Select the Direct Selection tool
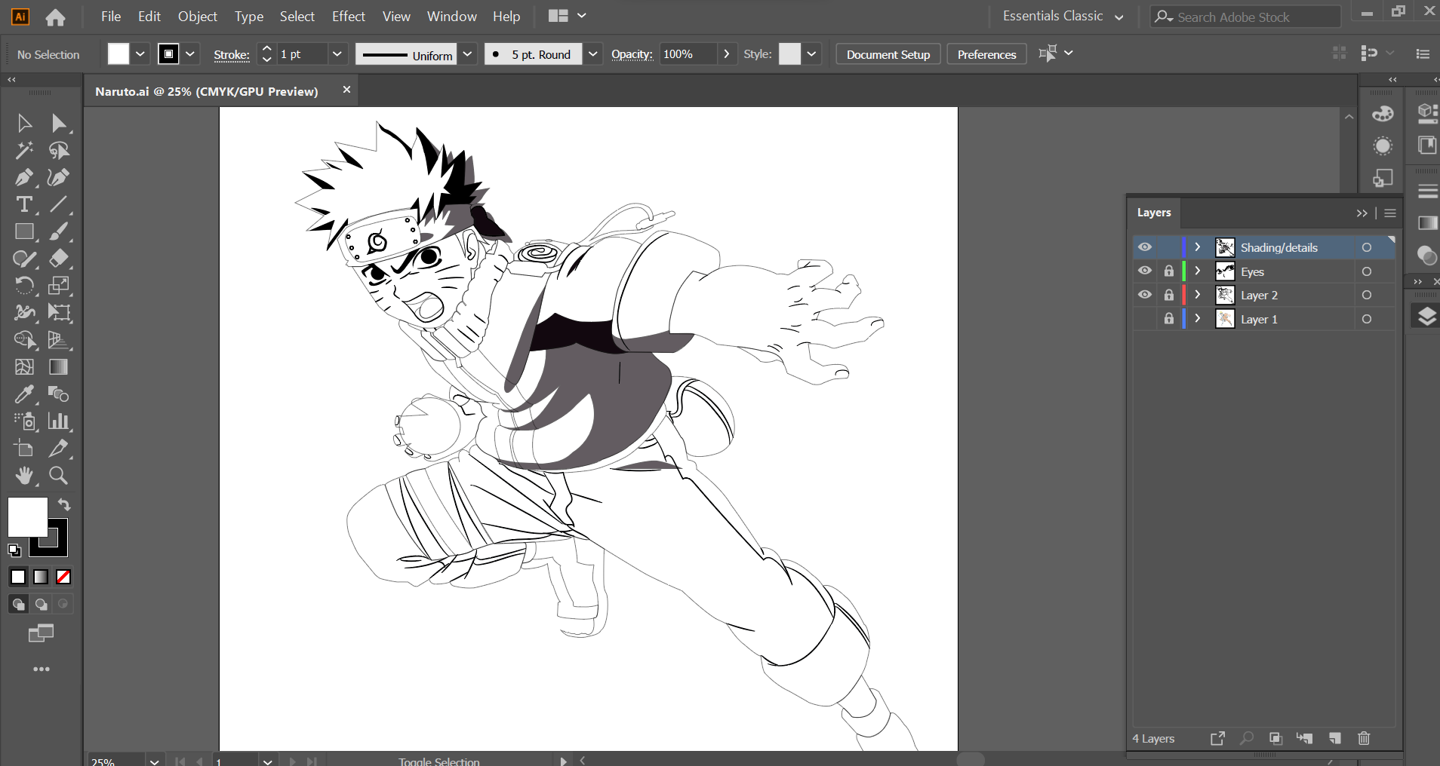1440x766 pixels. point(59,123)
